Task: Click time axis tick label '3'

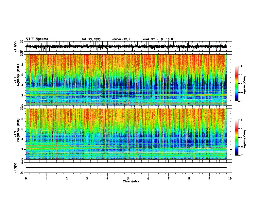Action: click(x=87, y=178)
